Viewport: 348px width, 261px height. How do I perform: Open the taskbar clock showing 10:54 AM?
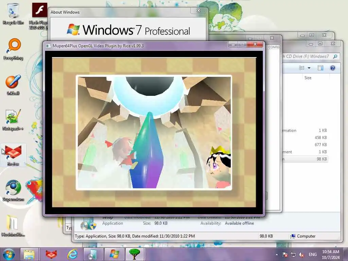tap(330, 255)
